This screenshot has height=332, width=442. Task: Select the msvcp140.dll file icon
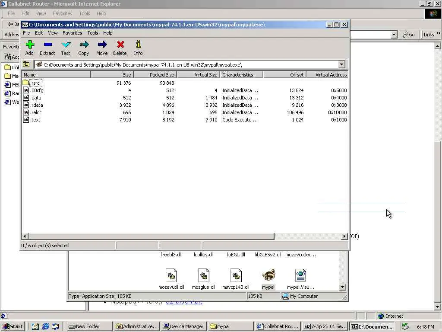(236, 275)
